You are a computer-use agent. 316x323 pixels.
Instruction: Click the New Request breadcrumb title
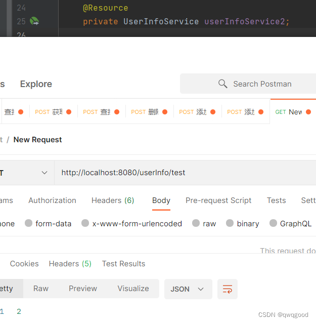click(37, 140)
